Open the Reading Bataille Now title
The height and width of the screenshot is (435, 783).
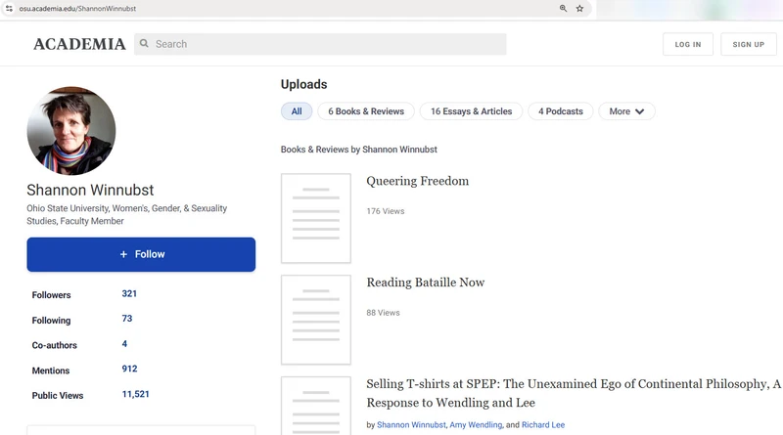(426, 283)
